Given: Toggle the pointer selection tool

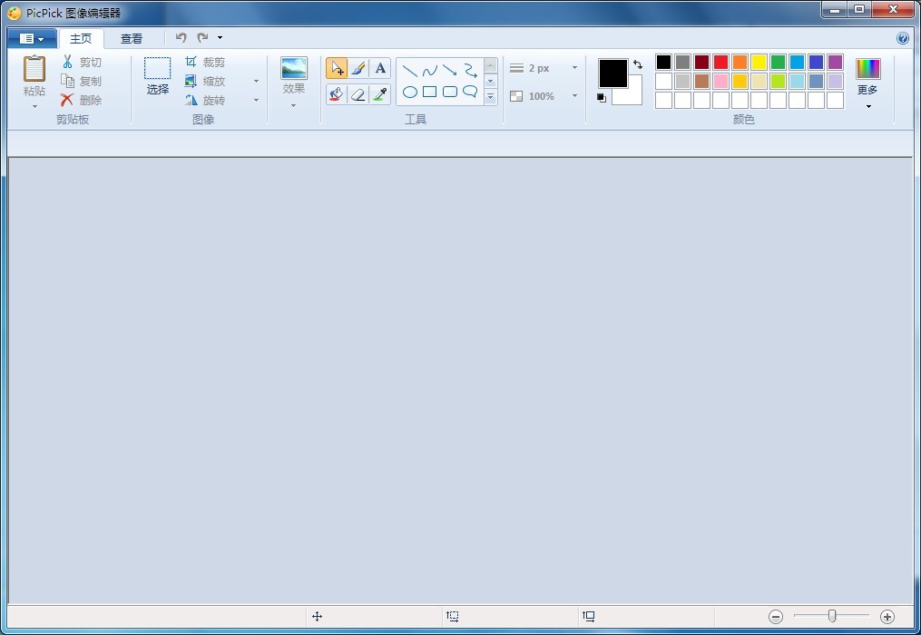Looking at the screenshot, I should coord(337,69).
